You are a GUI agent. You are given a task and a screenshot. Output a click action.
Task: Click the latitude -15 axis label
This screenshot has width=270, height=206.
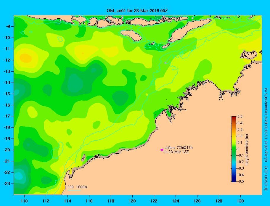coord(7,94)
